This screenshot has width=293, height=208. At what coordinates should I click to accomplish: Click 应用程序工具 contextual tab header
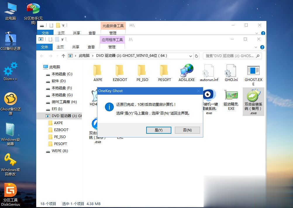point(112,40)
